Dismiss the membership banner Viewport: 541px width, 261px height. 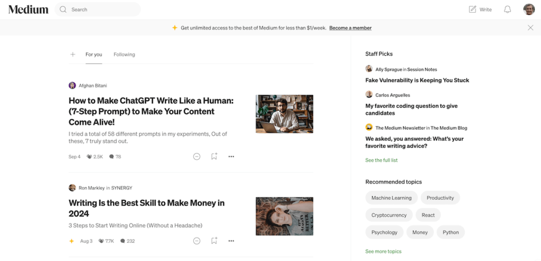tap(530, 28)
